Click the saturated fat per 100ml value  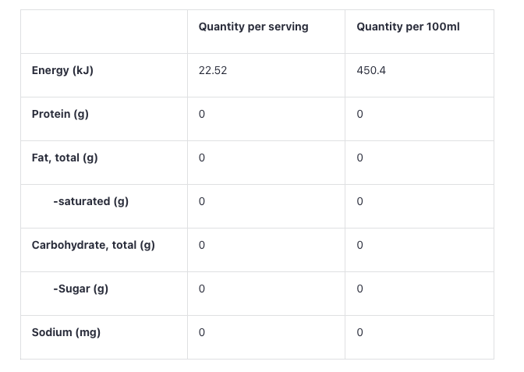360,202
